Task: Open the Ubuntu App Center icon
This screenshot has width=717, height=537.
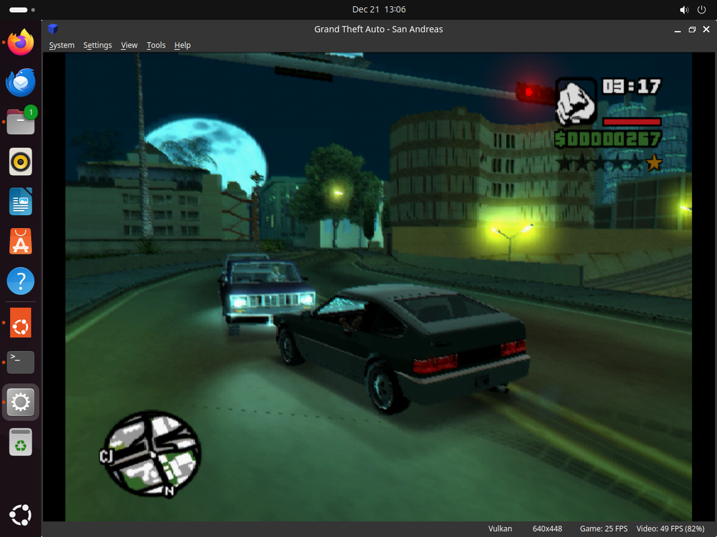Action: [21, 241]
